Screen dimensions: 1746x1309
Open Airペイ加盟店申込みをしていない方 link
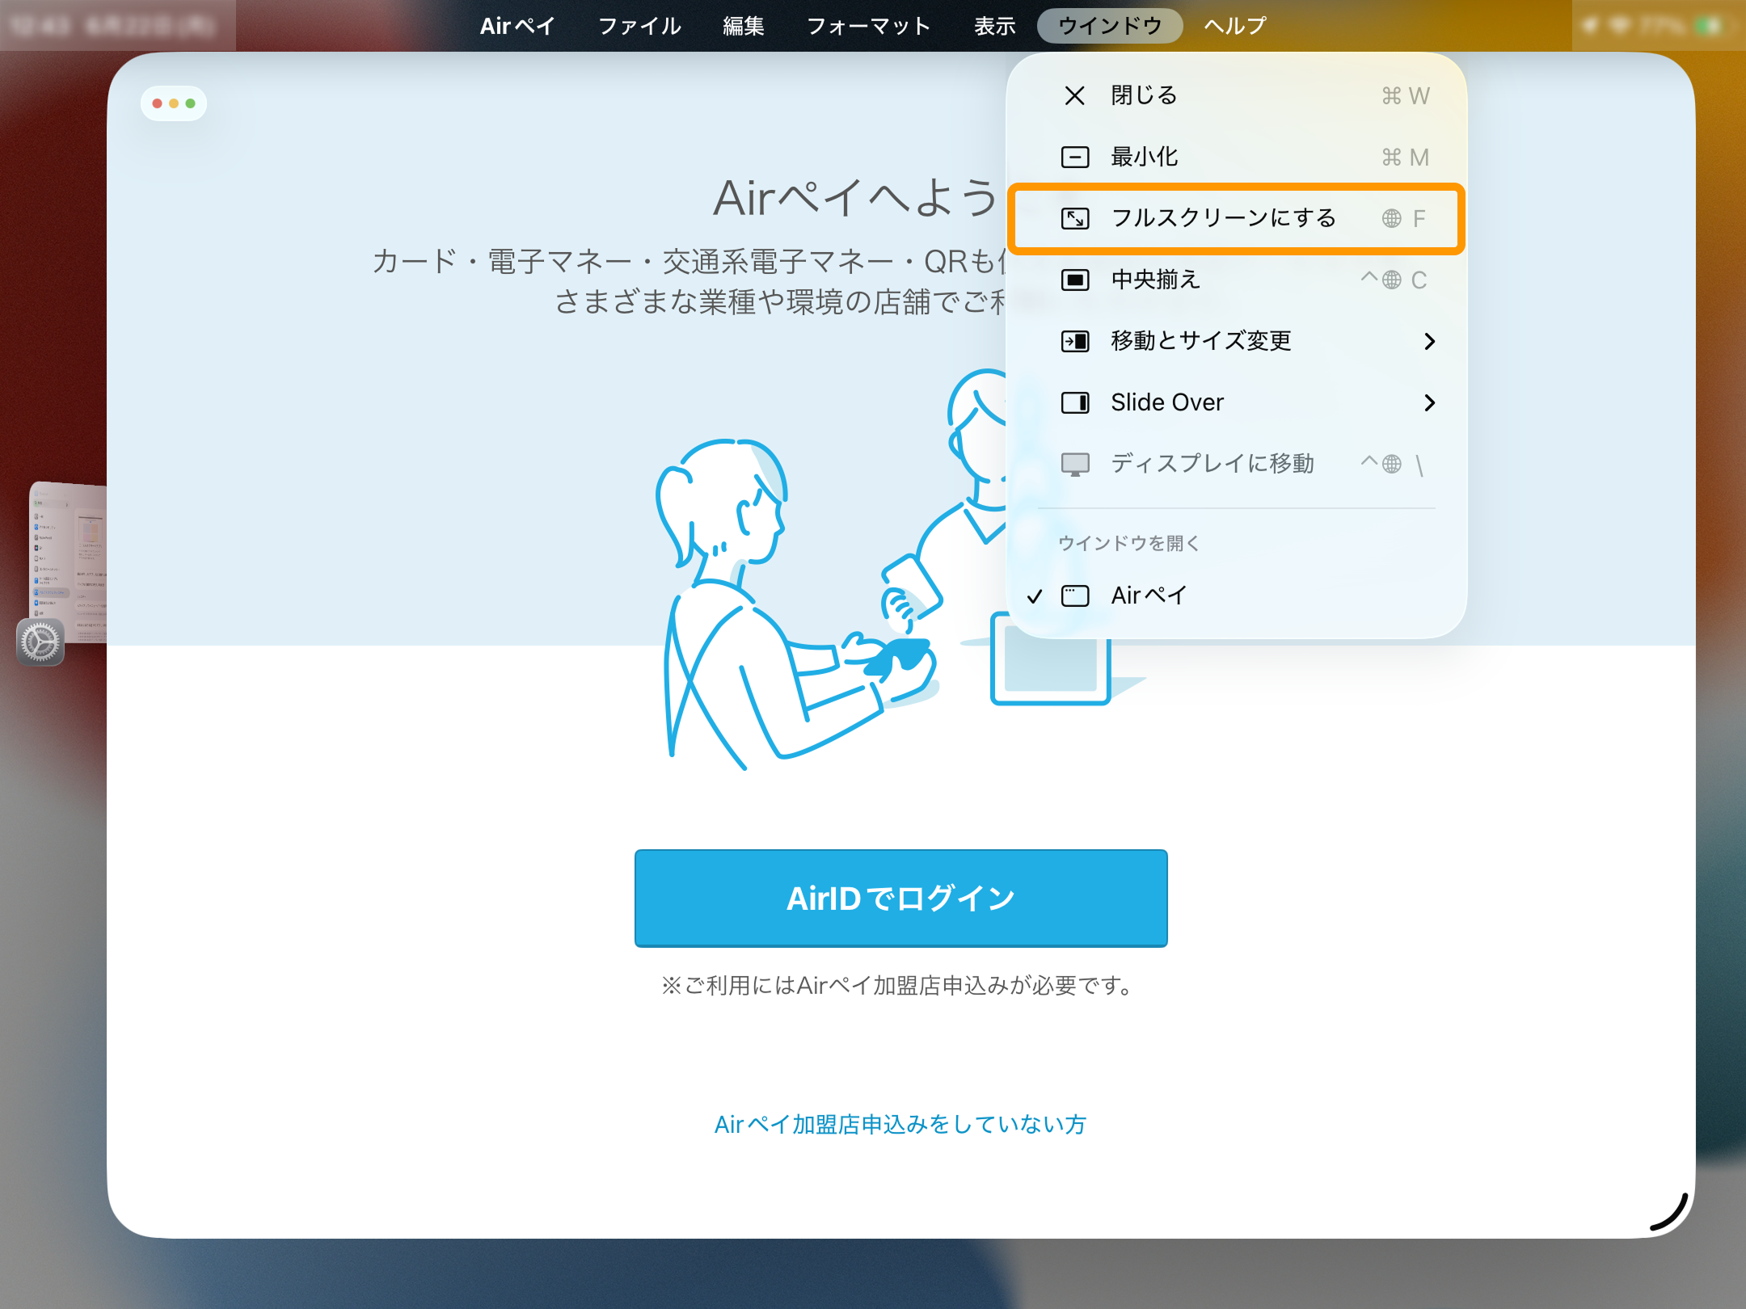pyautogui.click(x=900, y=1125)
